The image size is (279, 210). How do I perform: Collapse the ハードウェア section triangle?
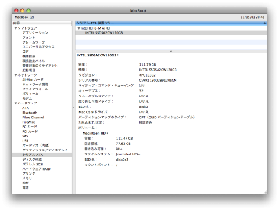point(16,103)
